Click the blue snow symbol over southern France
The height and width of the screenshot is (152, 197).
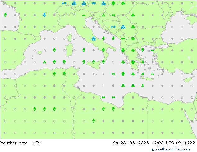tap(44, 15)
